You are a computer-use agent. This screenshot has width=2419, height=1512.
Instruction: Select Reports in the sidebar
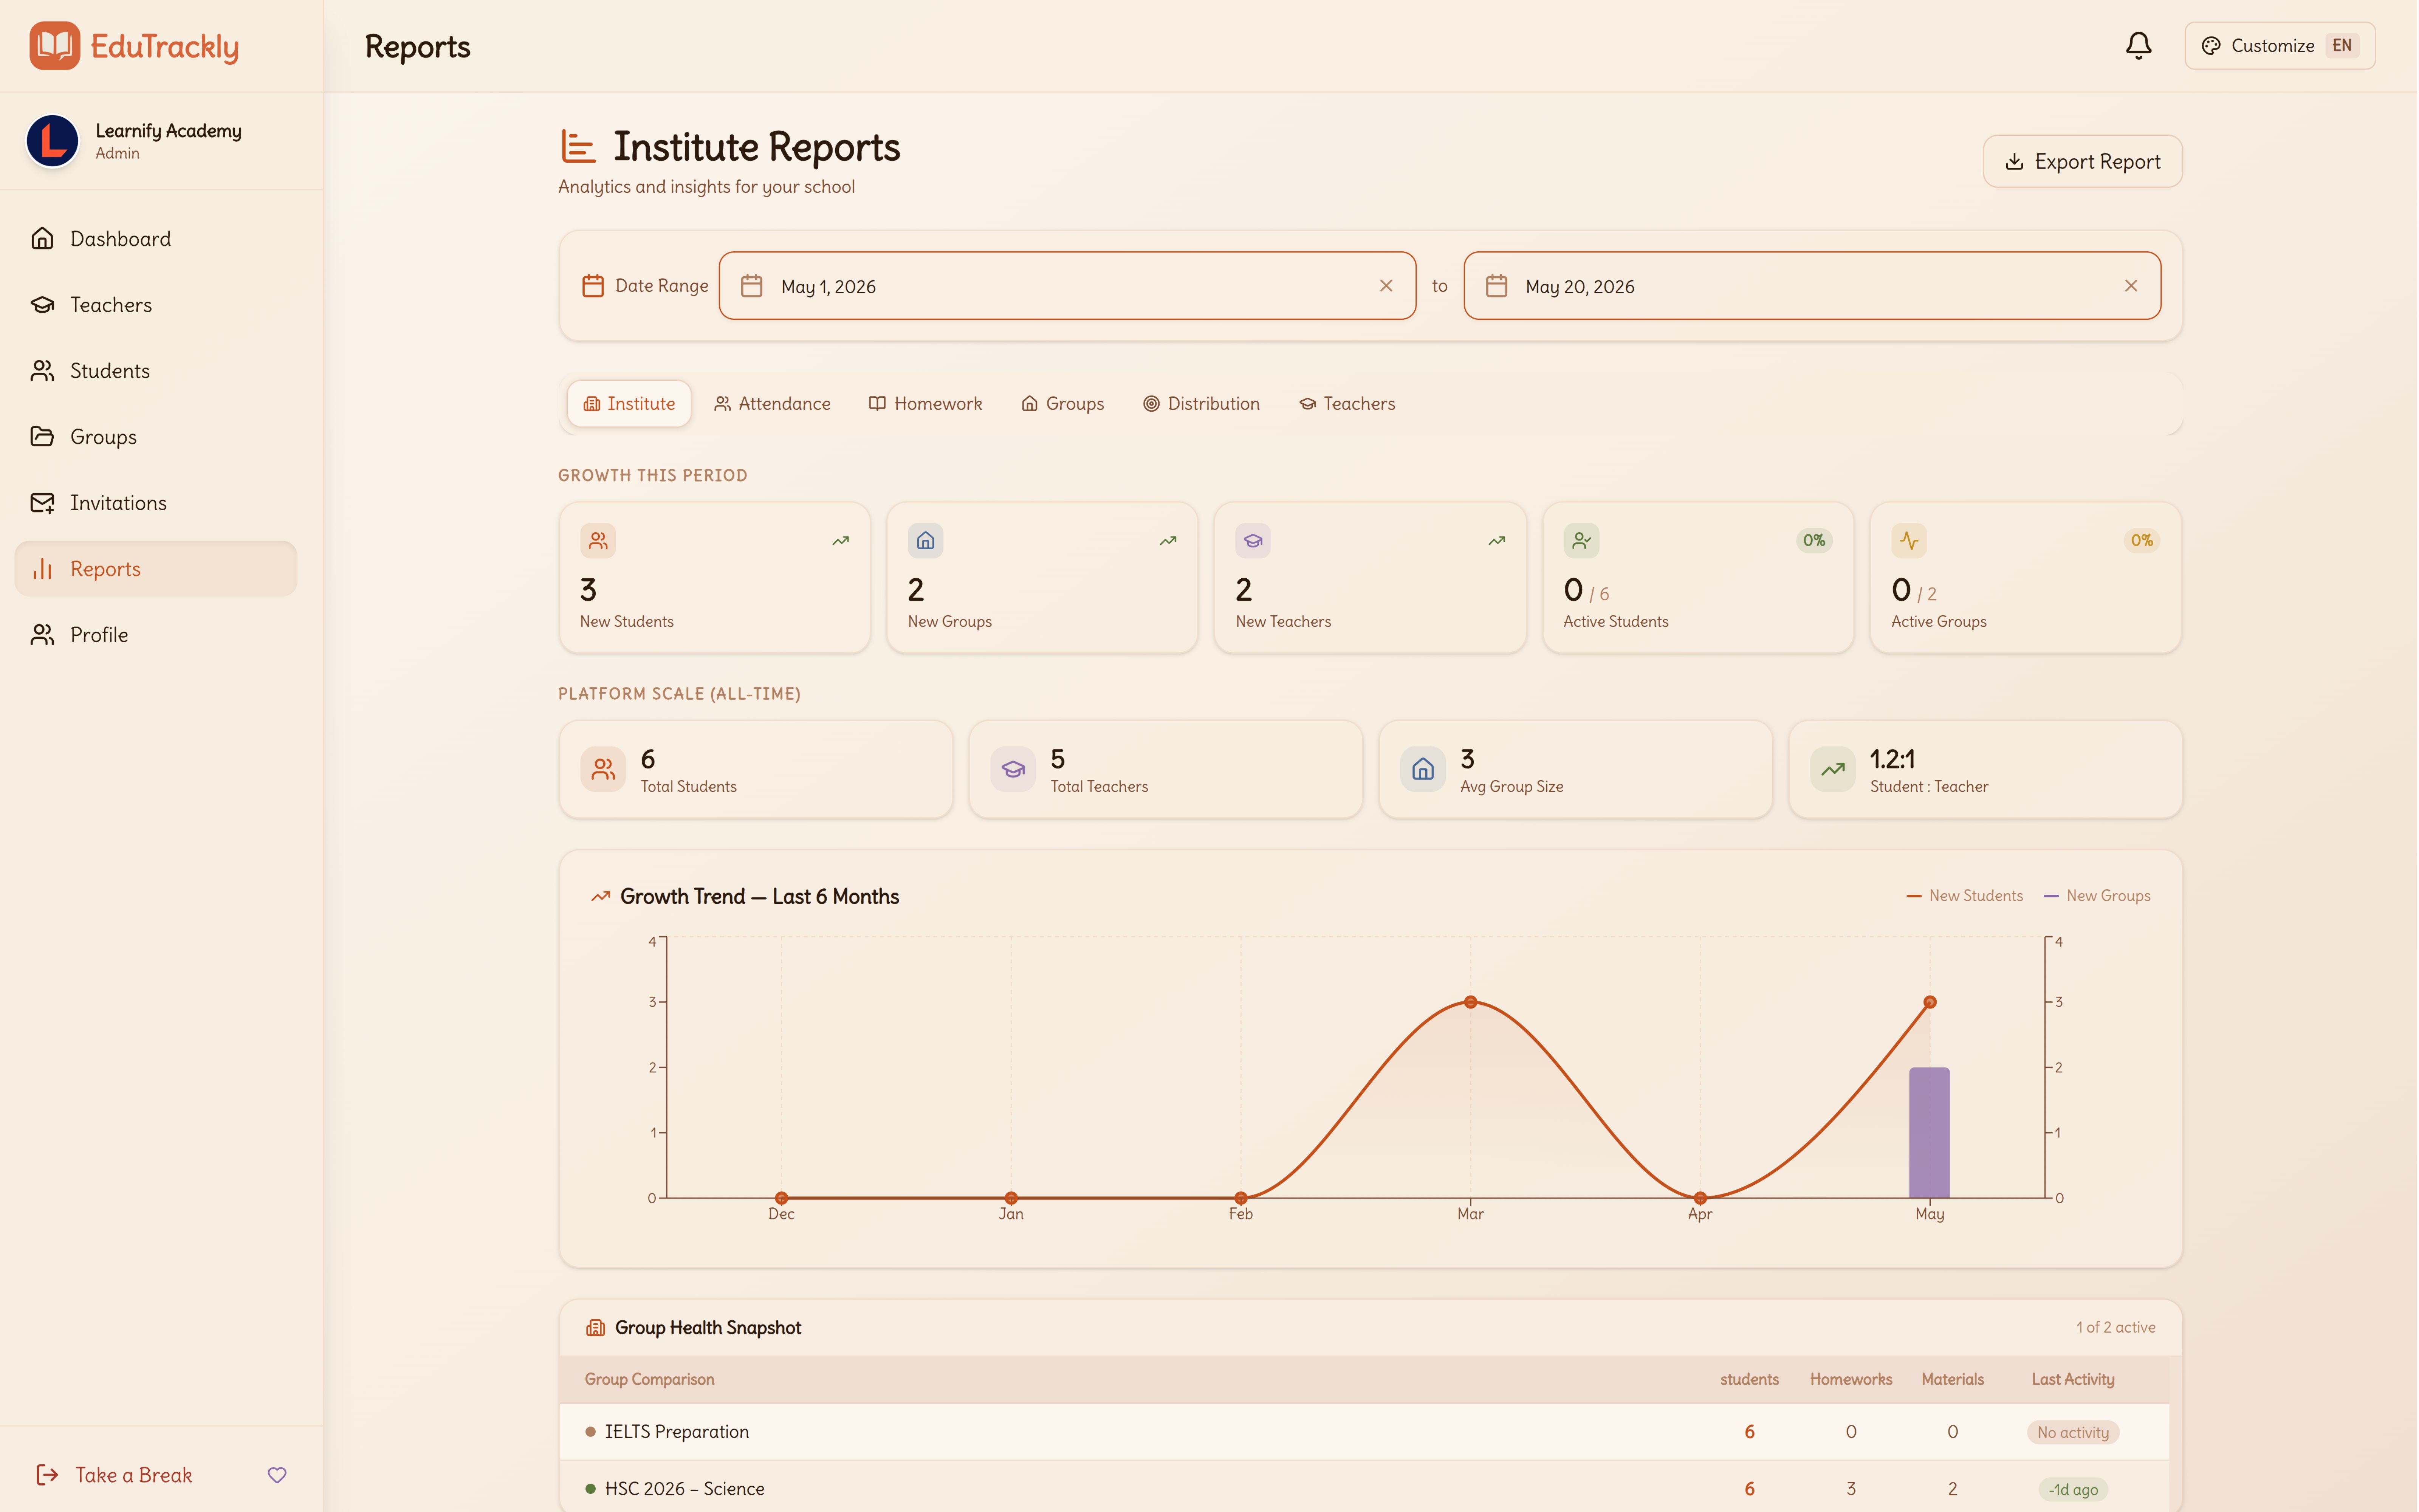pyautogui.click(x=156, y=569)
